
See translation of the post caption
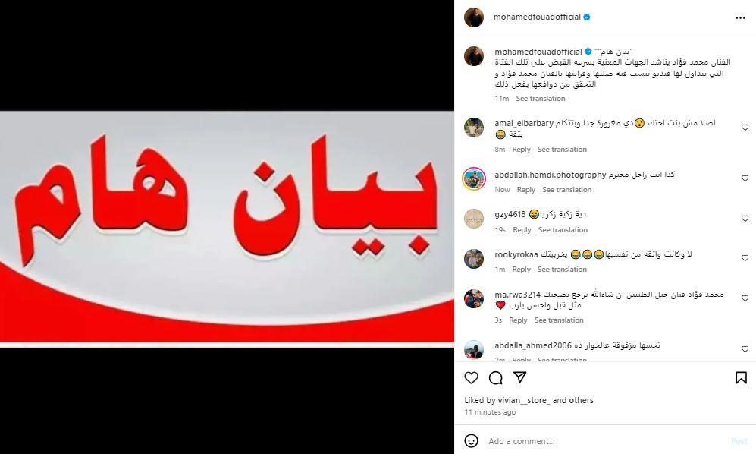[x=541, y=99]
